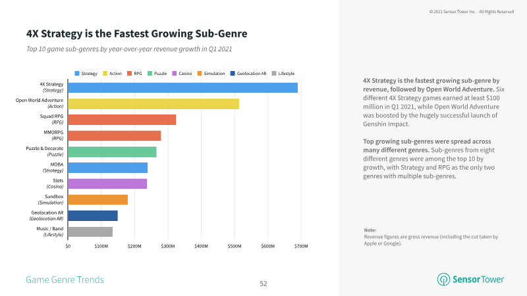Select the Puzzle legend green swatch

pos(150,73)
